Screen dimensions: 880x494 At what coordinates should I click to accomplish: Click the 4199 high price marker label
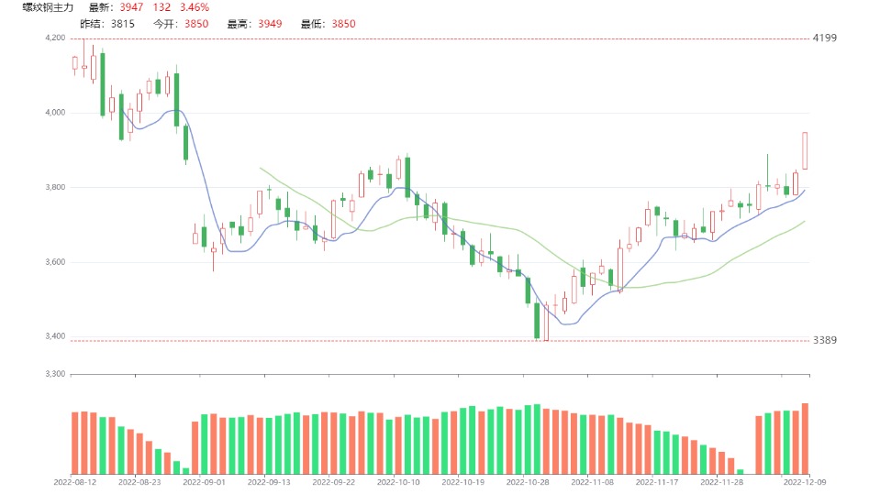pos(825,38)
